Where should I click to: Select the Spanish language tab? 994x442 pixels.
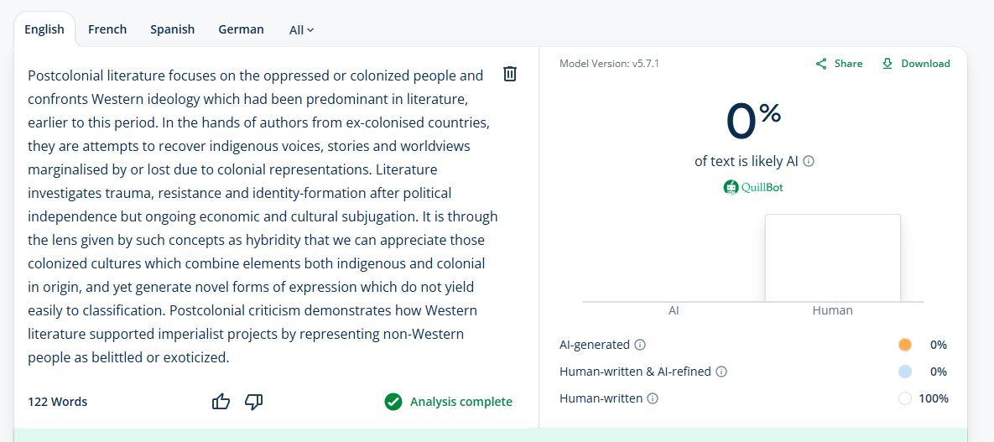[172, 29]
